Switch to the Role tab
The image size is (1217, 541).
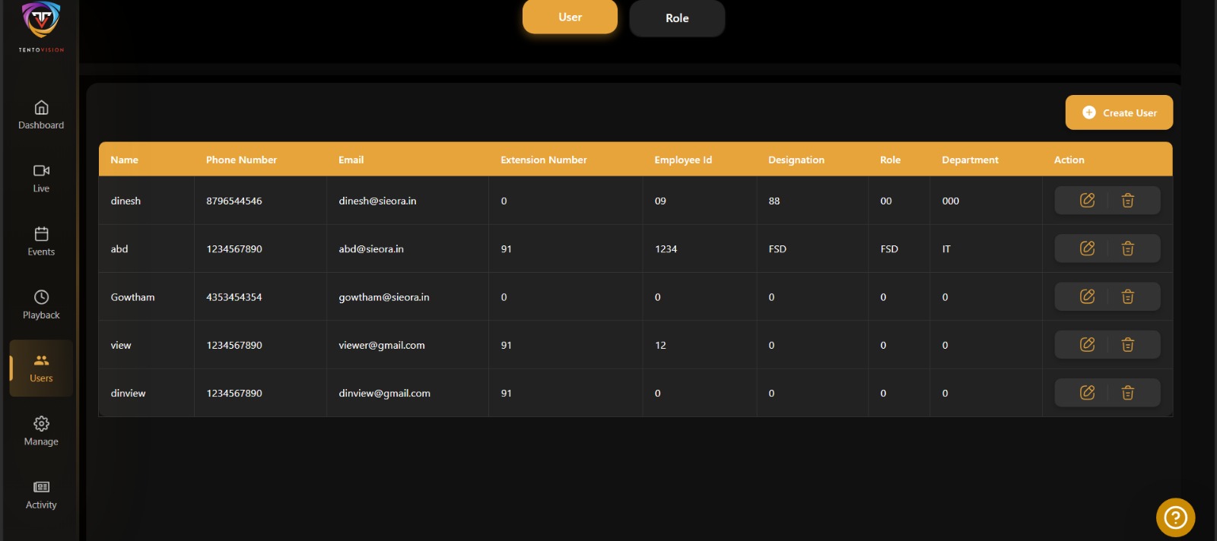click(x=677, y=18)
